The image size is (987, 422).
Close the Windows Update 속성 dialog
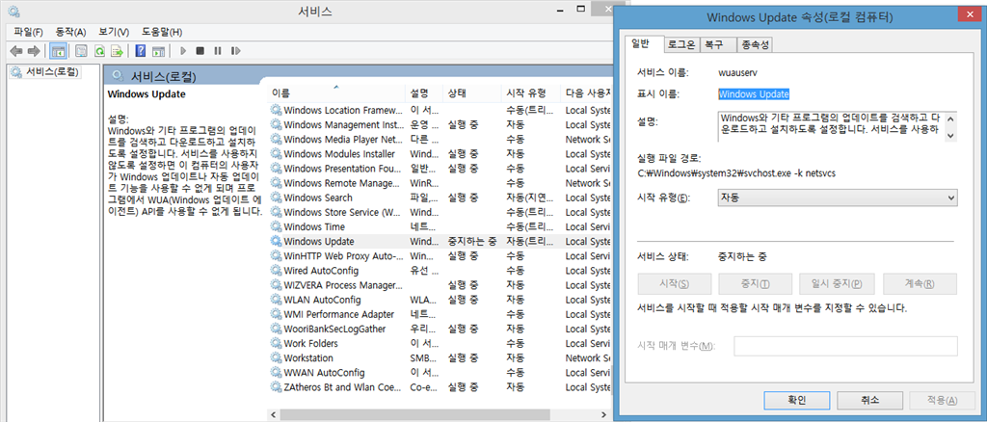tap(968, 15)
